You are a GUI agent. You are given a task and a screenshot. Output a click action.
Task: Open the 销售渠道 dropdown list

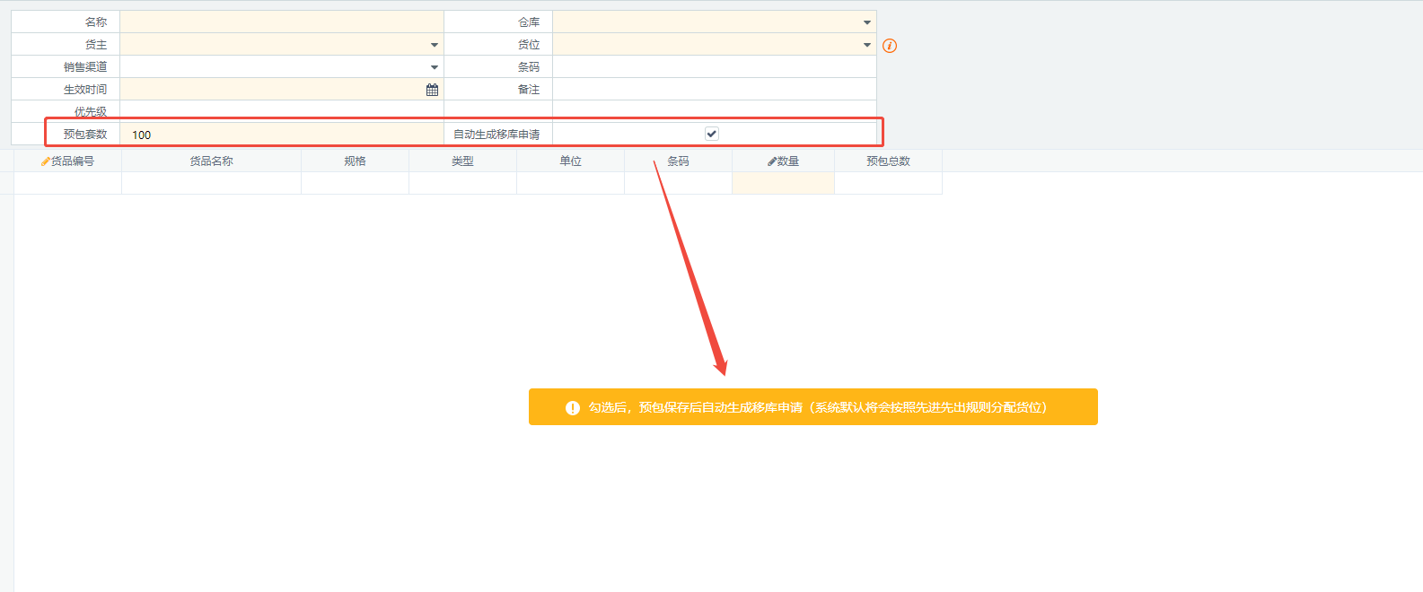[435, 67]
